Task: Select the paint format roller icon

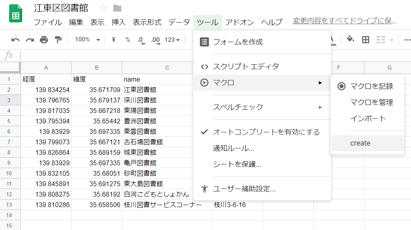Action: click(58, 40)
